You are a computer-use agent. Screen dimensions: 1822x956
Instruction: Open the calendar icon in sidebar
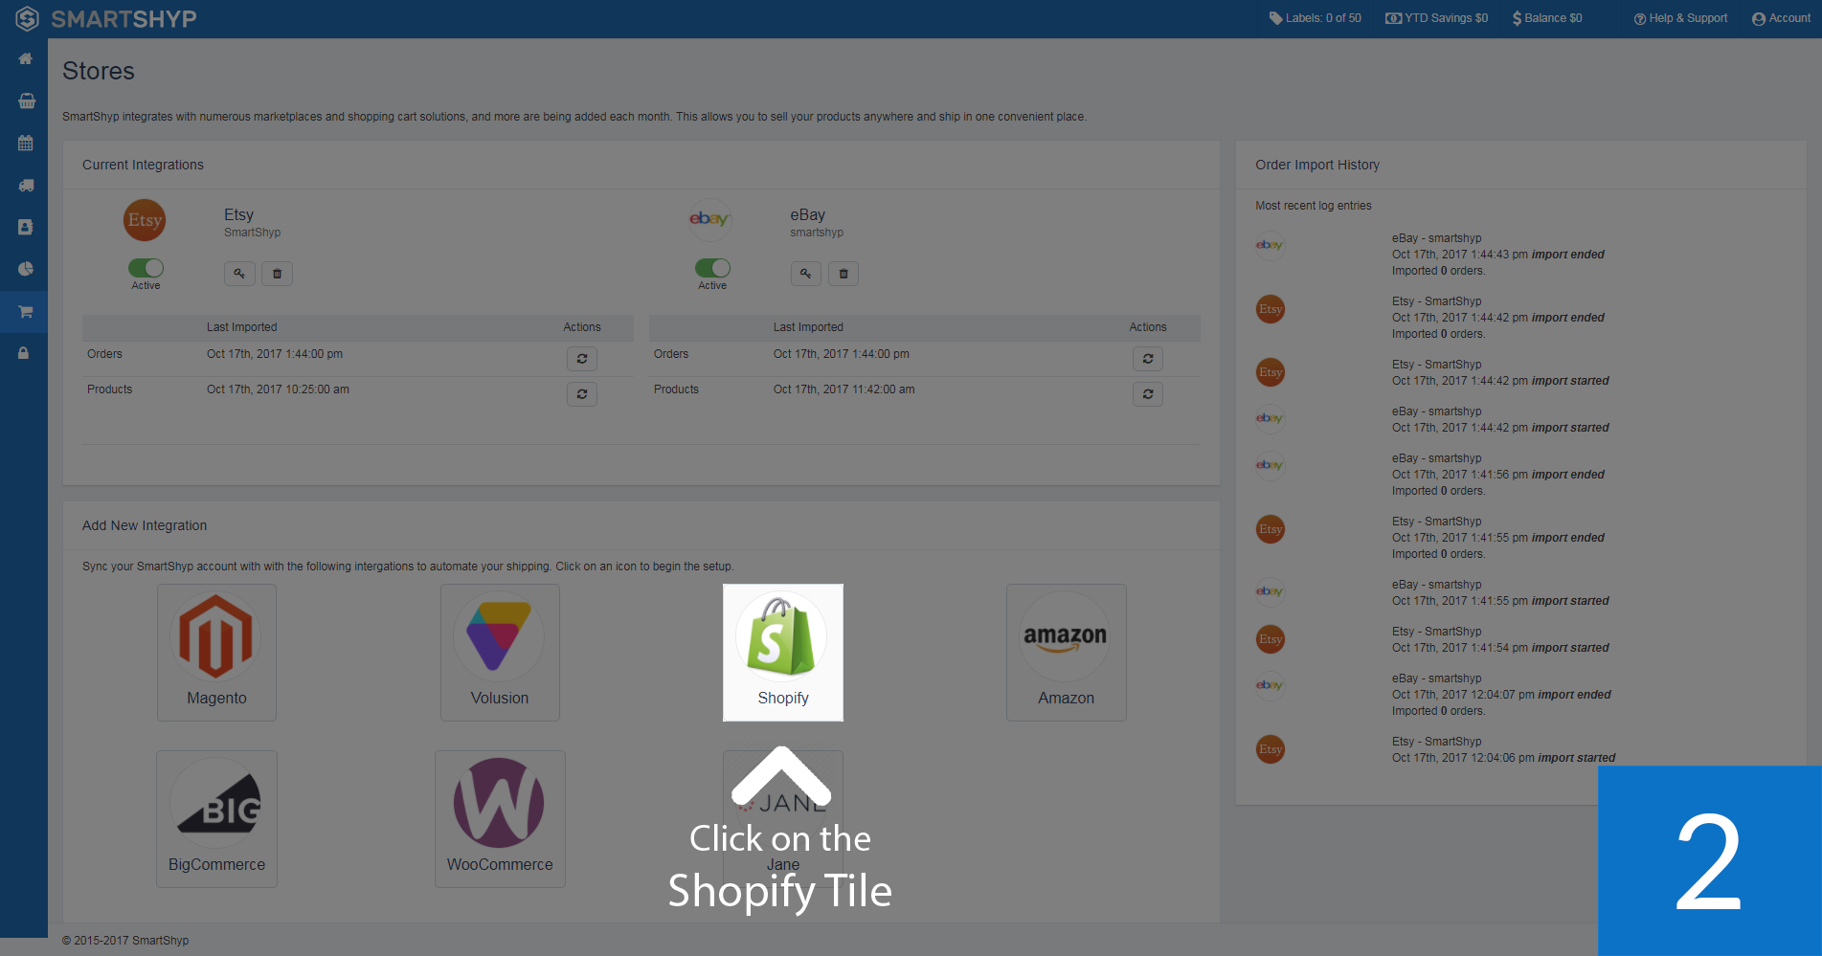[26, 144]
